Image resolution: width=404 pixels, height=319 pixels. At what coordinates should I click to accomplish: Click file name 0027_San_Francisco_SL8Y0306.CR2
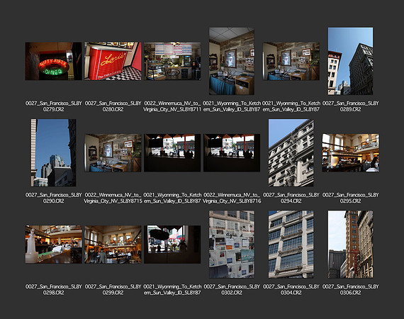[x=350, y=290]
